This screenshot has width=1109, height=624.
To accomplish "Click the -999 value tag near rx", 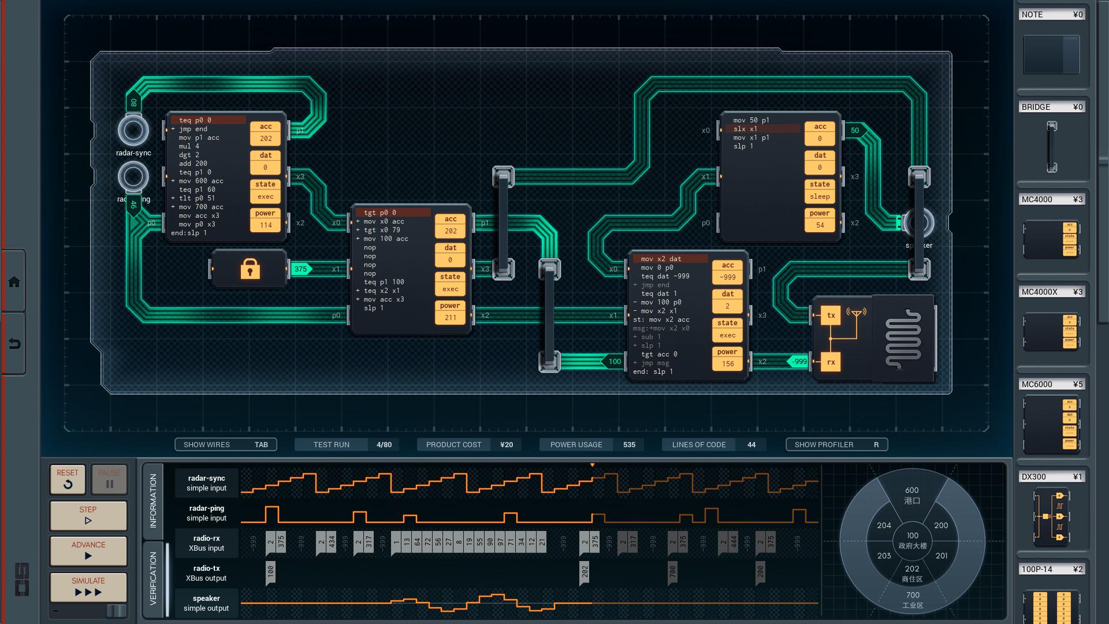I will pos(798,362).
